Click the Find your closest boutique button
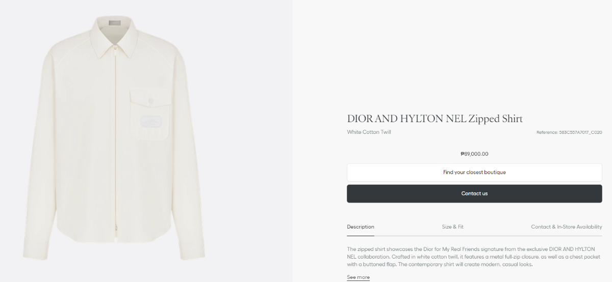The height and width of the screenshot is (282, 612). (474, 173)
